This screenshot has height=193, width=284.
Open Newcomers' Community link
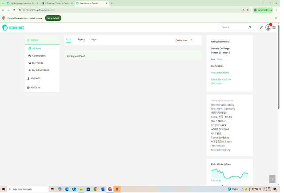(223, 109)
